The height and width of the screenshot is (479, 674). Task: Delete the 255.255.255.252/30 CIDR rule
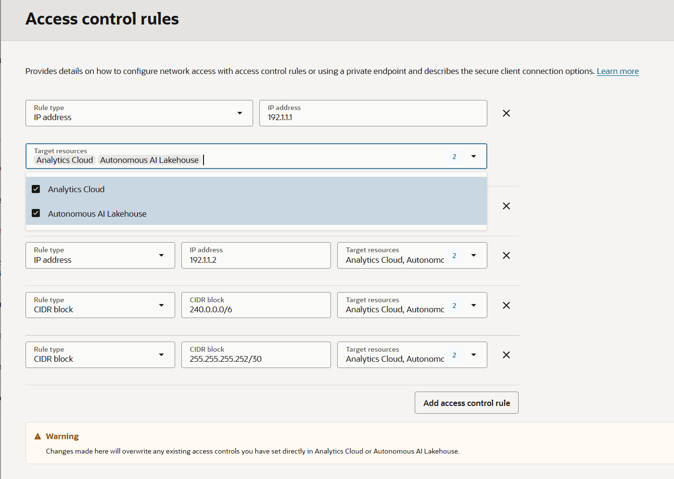506,355
